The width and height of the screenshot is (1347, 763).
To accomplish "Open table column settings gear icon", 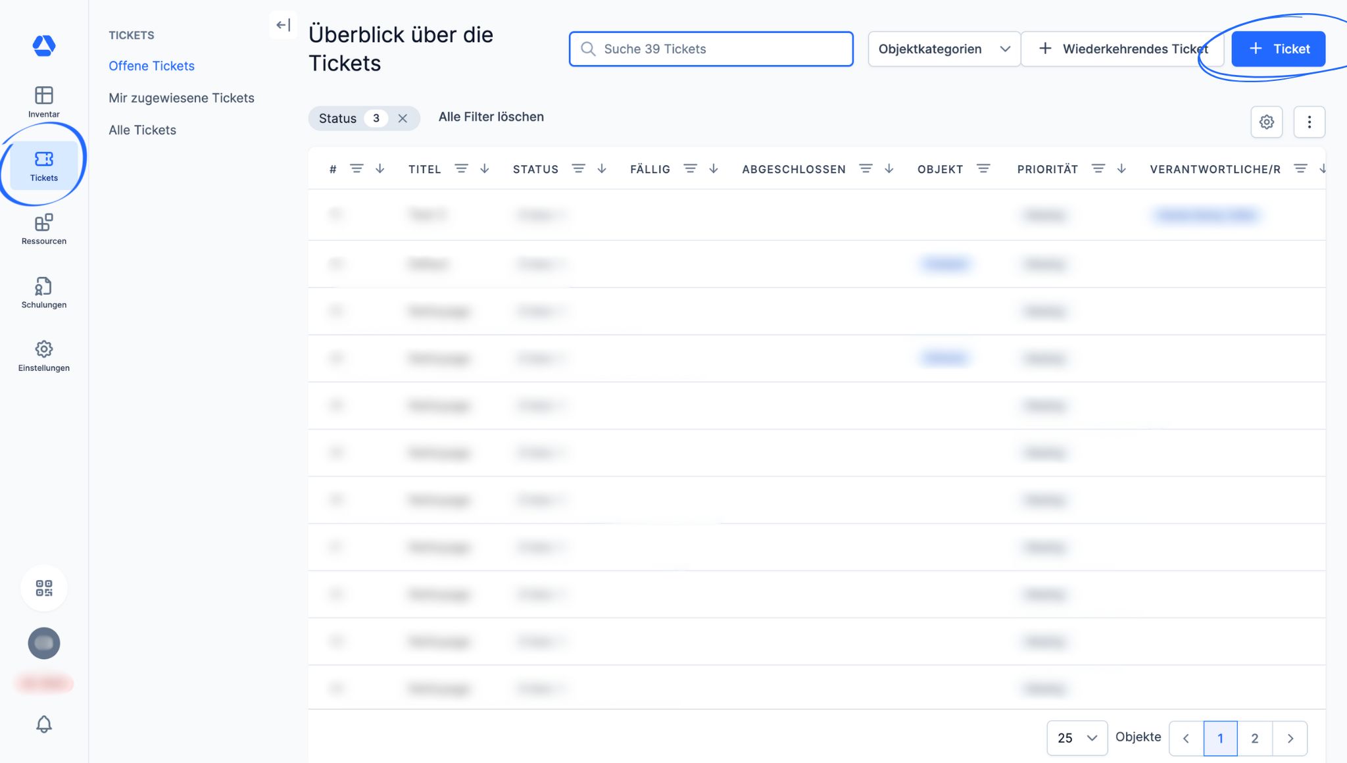I will coord(1266,122).
